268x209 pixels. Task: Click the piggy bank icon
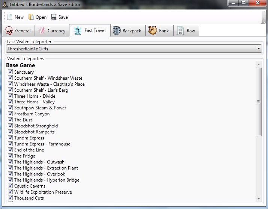click(x=152, y=31)
